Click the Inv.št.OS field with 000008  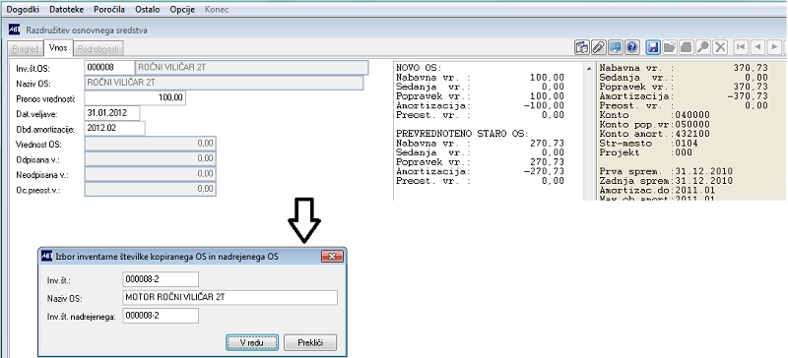(x=109, y=67)
